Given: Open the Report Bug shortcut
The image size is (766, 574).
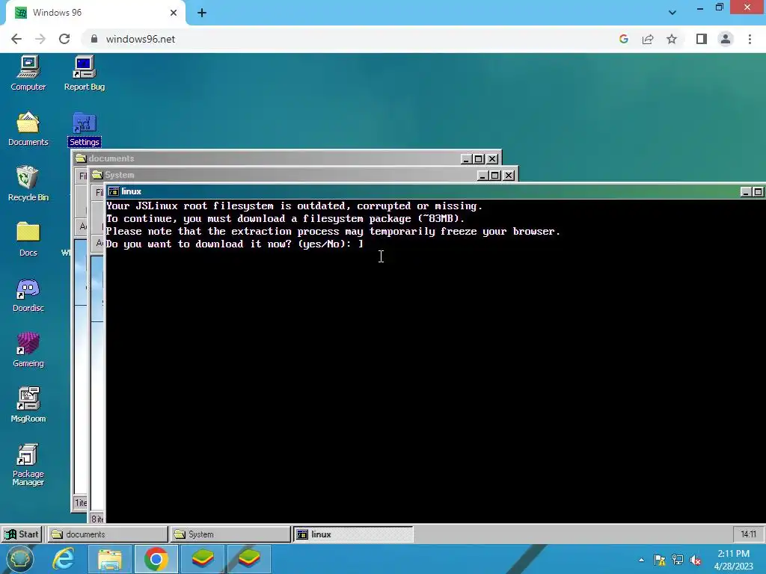Looking at the screenshot, I should coord(84,73).
